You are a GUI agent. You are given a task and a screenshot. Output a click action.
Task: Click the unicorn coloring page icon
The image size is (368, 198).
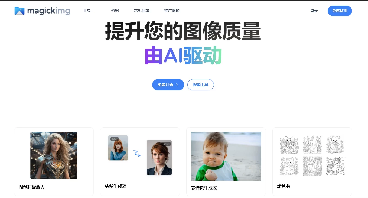(x=336, y=166)
